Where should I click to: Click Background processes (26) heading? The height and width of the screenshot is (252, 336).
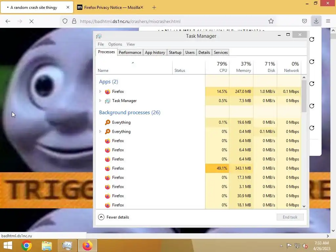pyautogui.click(x=130, y=113)
